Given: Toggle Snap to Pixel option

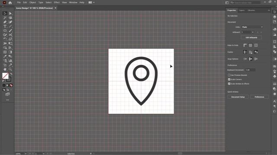Looking at the screenshot, I should [x=251, y=59].
